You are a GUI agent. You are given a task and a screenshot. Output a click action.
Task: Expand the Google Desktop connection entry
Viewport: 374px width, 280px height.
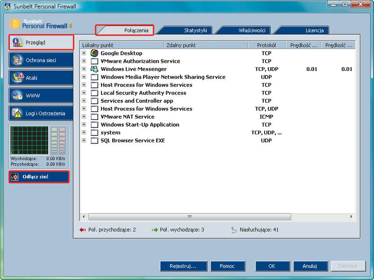point(84,53)
